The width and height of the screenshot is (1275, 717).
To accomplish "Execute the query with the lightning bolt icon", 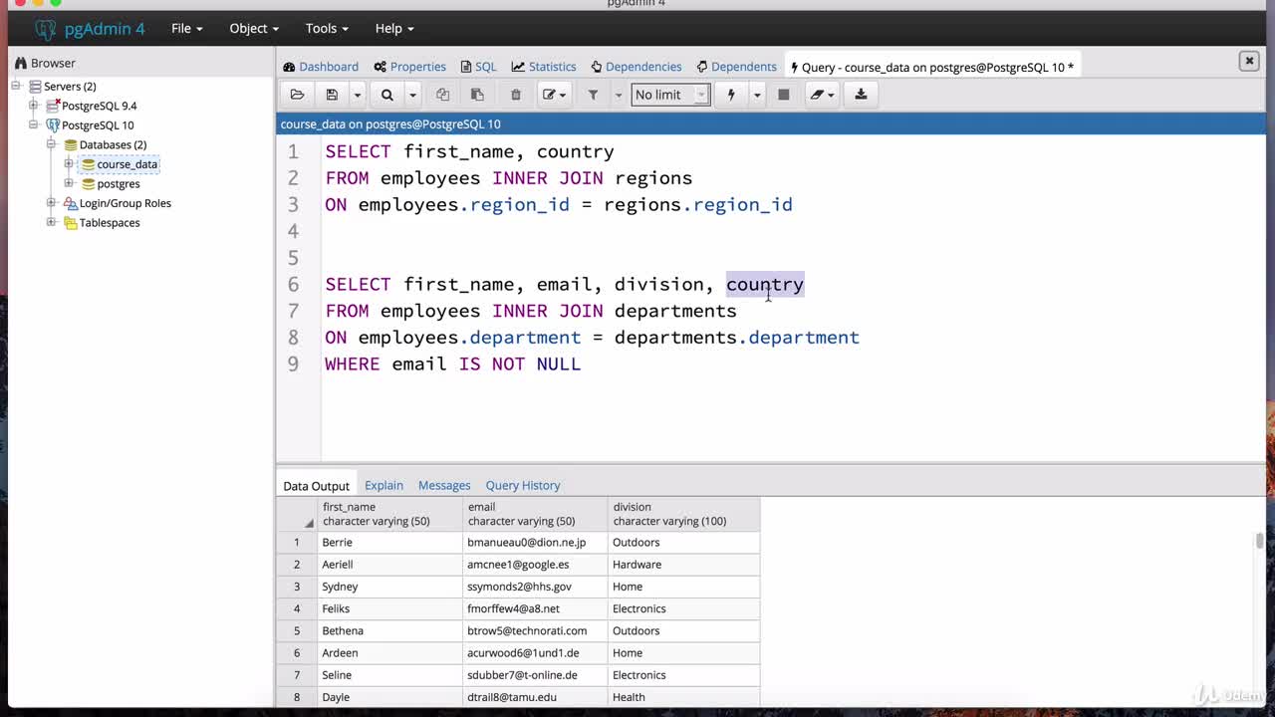I will point(731,95).
